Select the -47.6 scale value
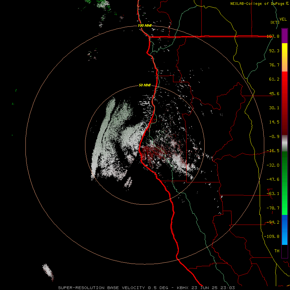 click(x=273, y=179)
